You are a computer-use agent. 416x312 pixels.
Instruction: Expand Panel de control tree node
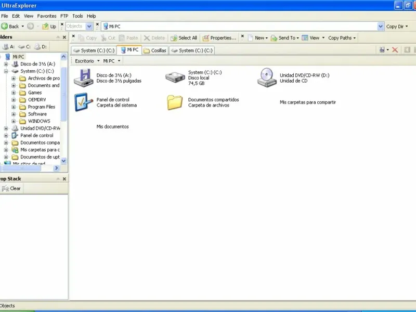(6, 136)
